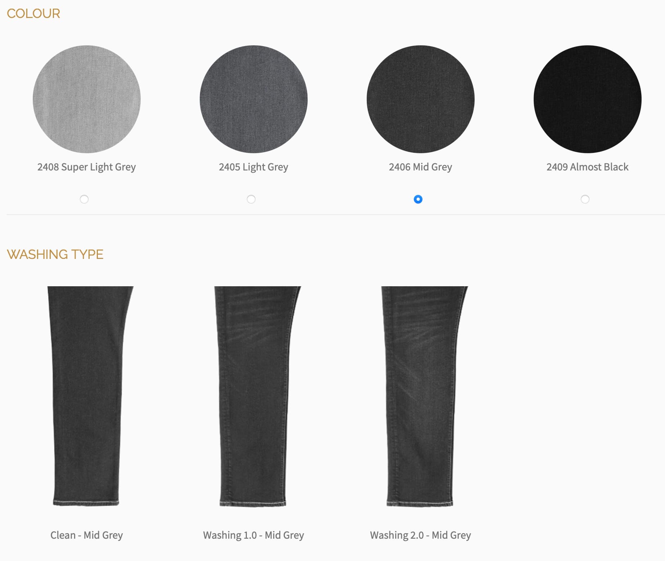Select the Almost Black radio button
665x561 pixels.
point(585,199)
